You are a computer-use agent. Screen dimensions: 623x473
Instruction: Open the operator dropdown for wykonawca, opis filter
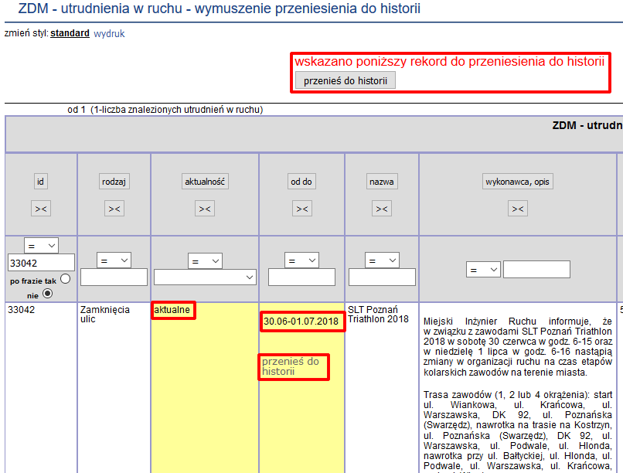[x=484, y=270]
